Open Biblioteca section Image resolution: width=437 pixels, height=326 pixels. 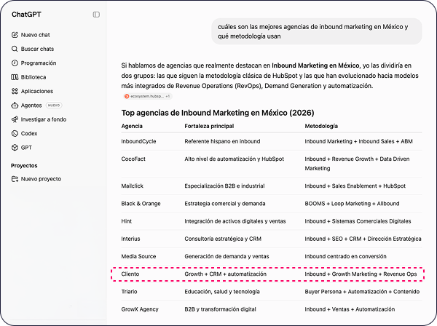point(28,77)
